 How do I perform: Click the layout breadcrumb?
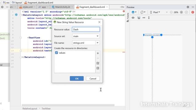17,2
